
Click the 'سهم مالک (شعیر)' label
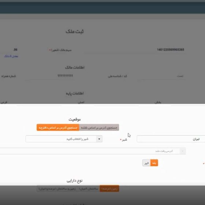click(x=60, y=50)
